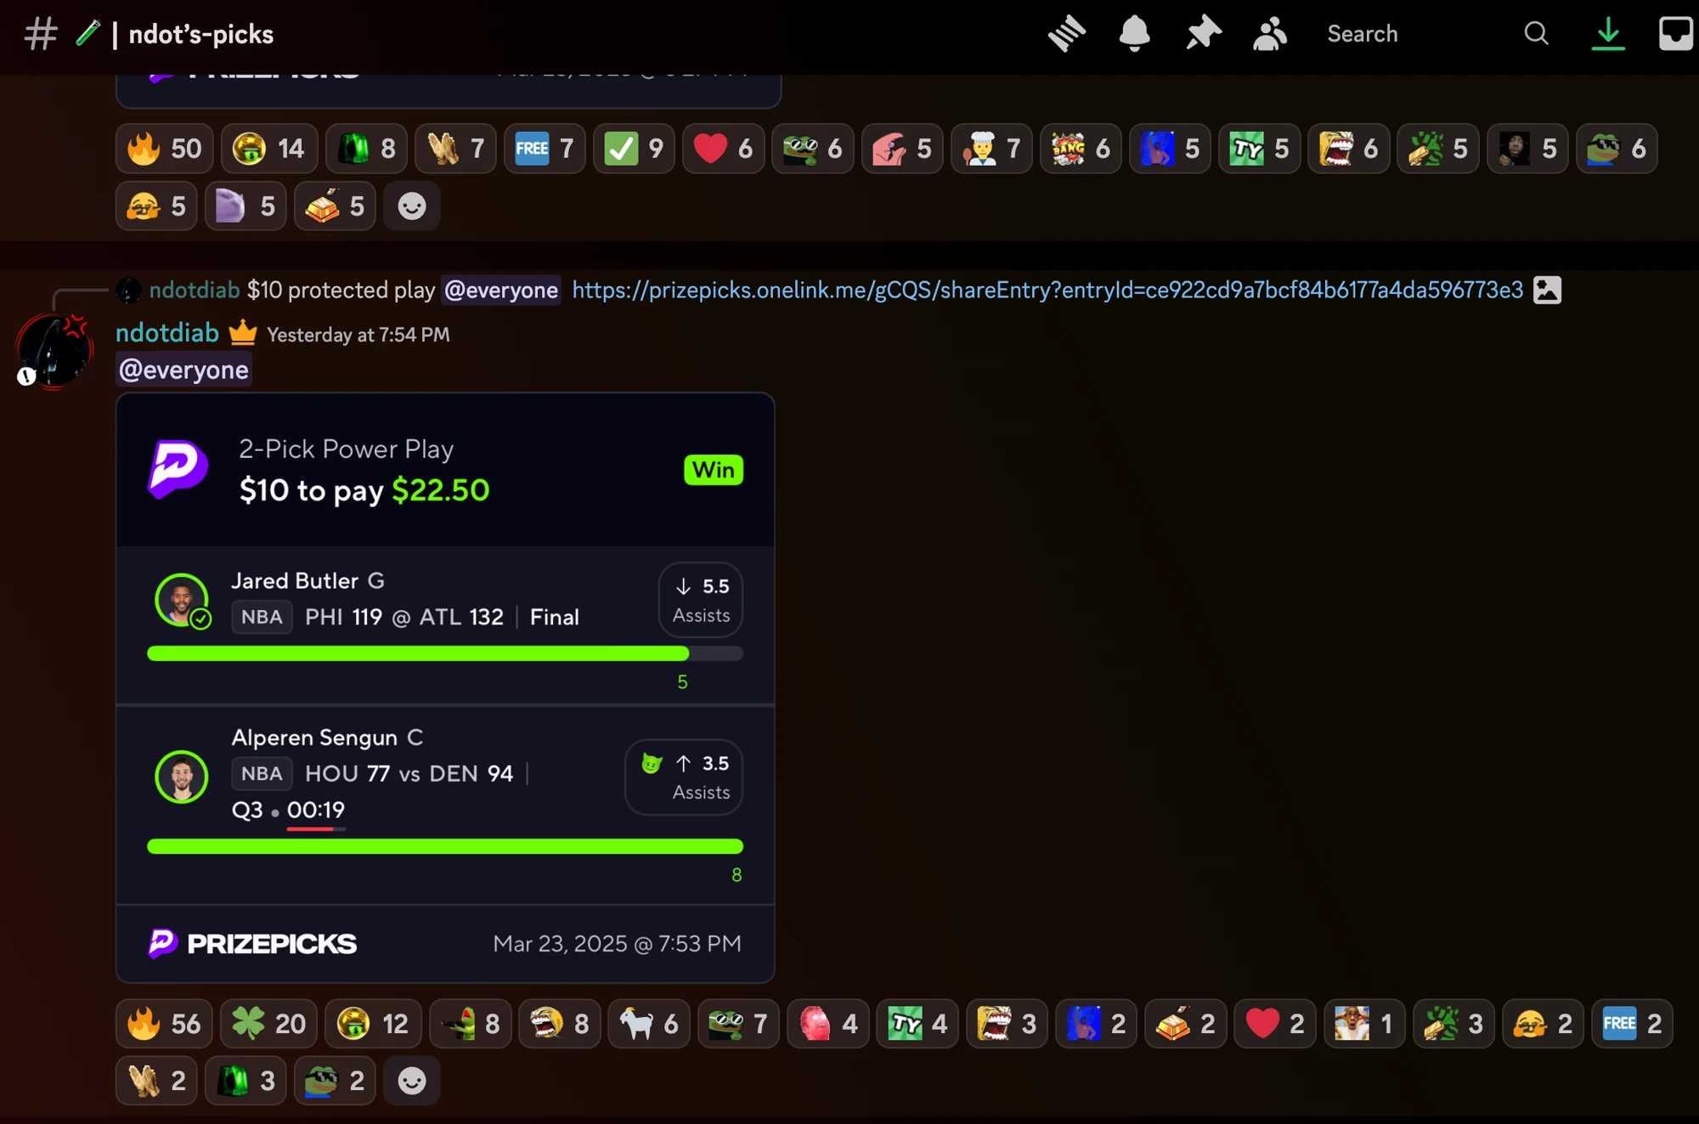Add reaction smiley below top message

(412, 206)
